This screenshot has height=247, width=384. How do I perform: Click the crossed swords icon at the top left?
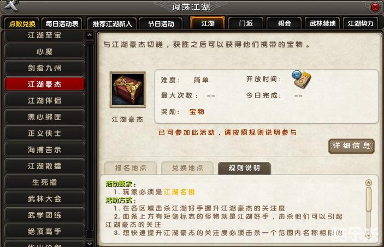coord(11,5)
